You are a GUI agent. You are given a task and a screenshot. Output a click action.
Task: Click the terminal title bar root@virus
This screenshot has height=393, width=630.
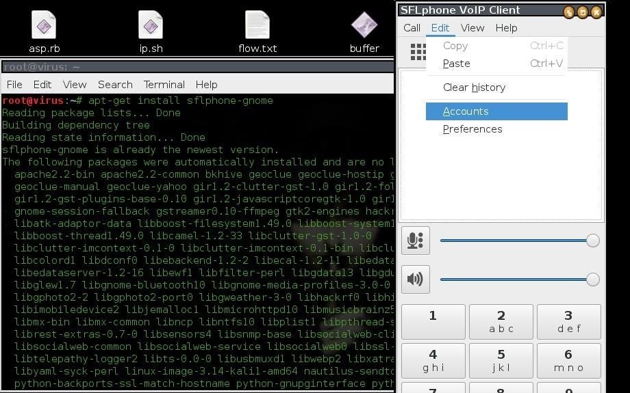(197, 67)
